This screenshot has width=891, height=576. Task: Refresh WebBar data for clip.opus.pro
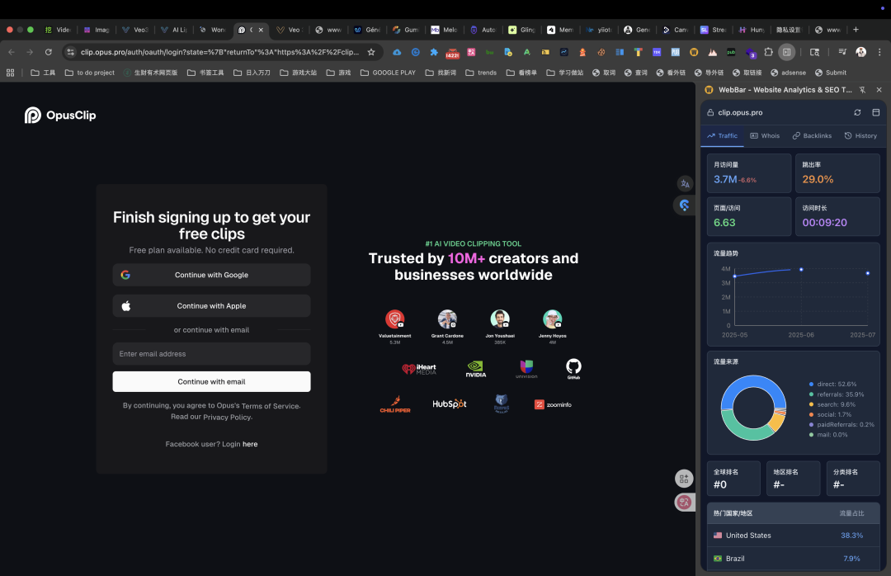point(857,112)
